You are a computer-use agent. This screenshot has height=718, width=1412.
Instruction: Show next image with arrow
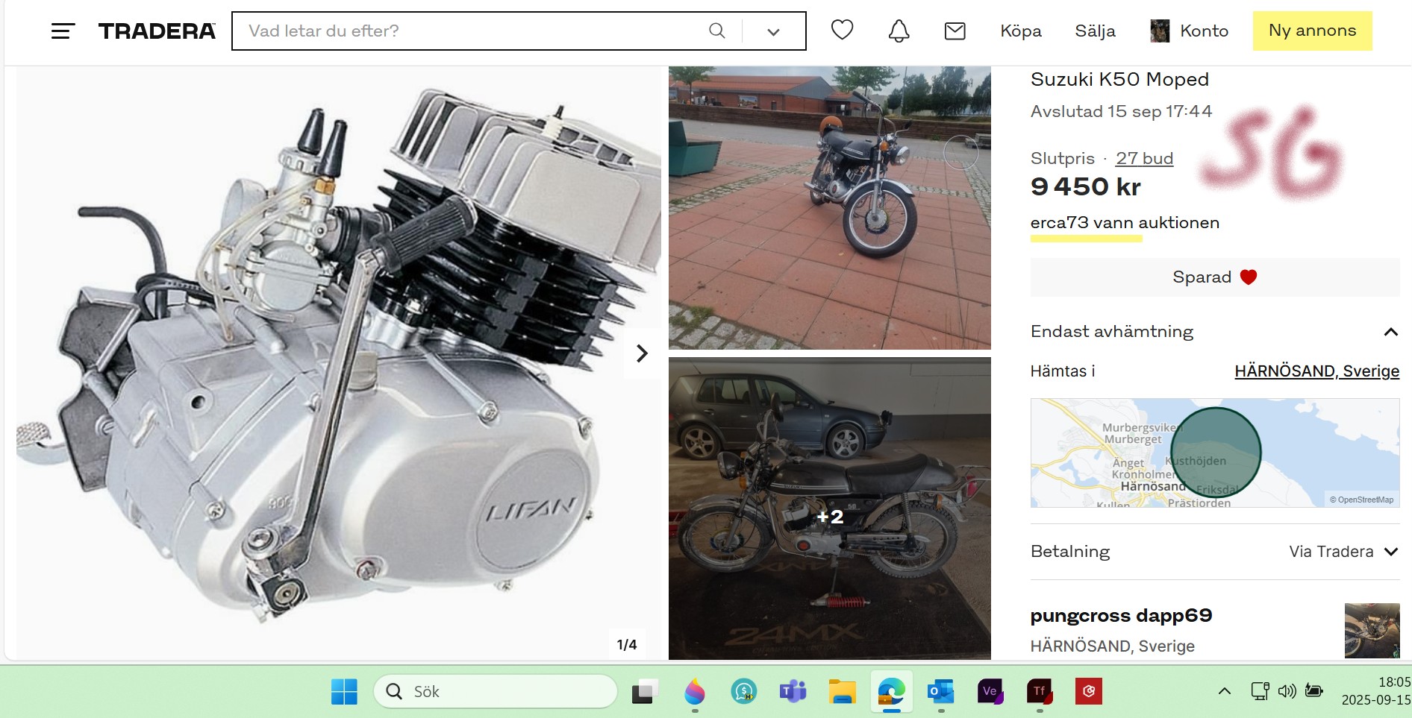coord(642,353)
